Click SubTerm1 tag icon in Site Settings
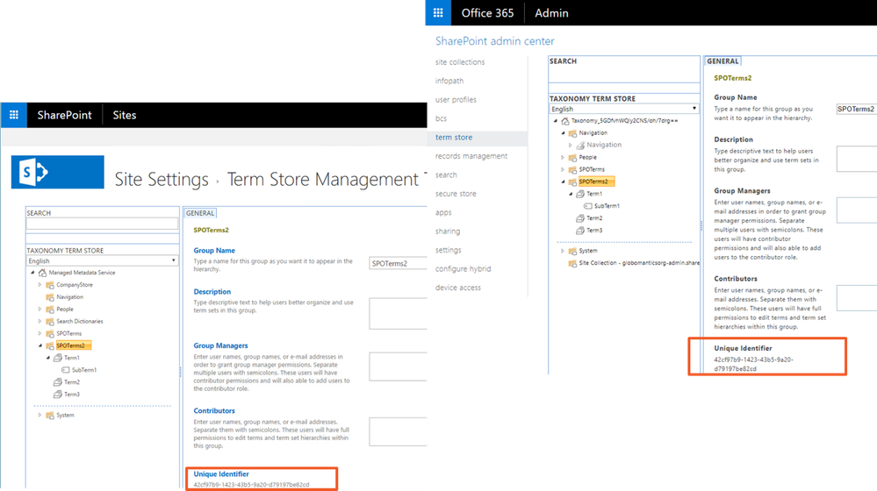Screen dimensions: 877x491 tap(66, 370)
